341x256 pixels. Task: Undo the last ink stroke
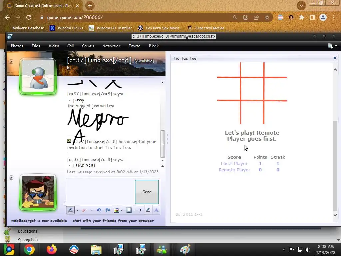99,210
